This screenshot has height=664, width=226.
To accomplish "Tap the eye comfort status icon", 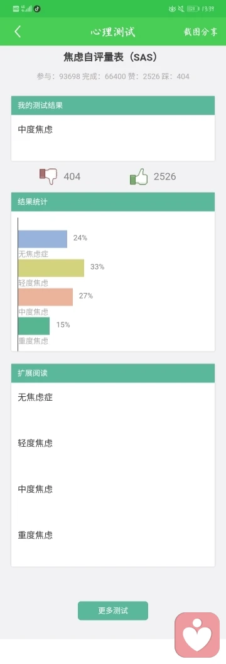I will (171, 8).
